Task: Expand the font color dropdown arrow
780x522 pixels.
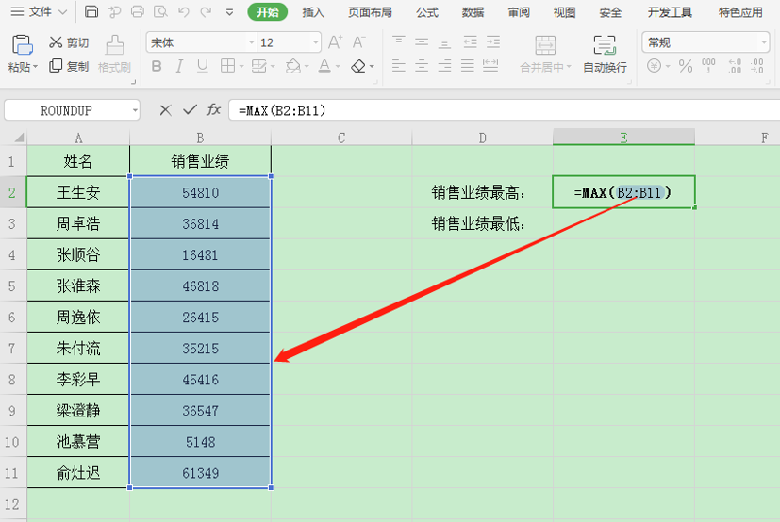Action: pyautogui.click(x=338, y=66)
